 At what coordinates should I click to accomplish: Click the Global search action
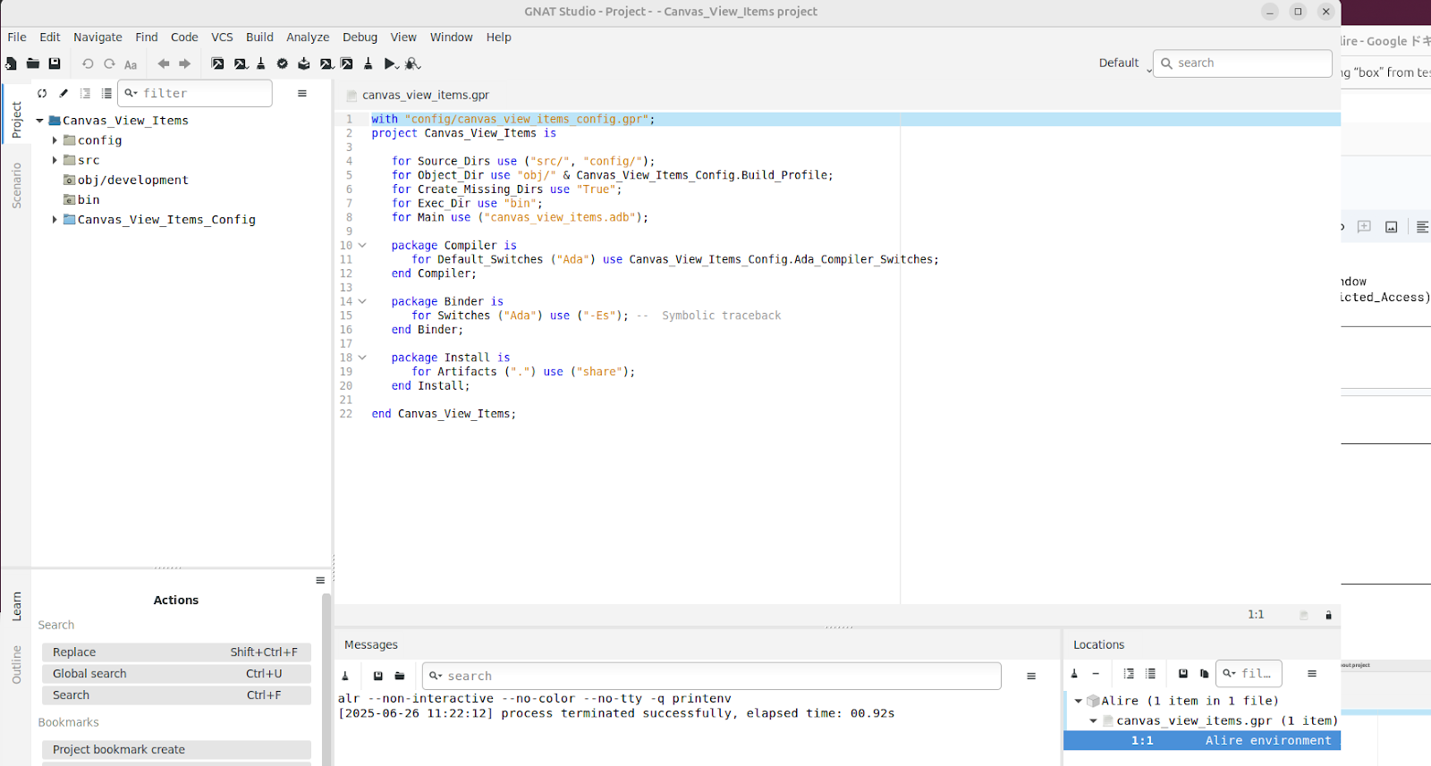coord(176,674)
